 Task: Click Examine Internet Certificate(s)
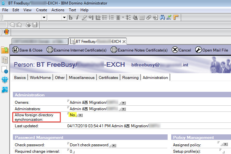point(77,50)
